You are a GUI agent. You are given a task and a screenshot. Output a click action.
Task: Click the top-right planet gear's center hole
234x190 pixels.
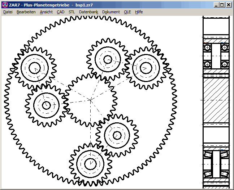[146, 68]
